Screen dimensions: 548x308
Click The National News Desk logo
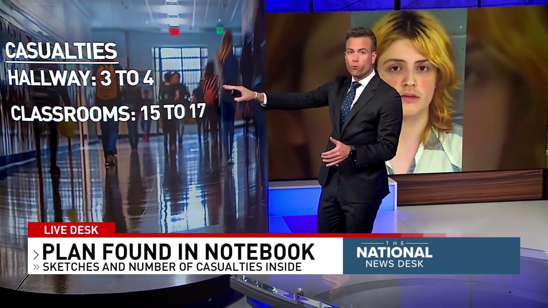(x=394, y=255)
